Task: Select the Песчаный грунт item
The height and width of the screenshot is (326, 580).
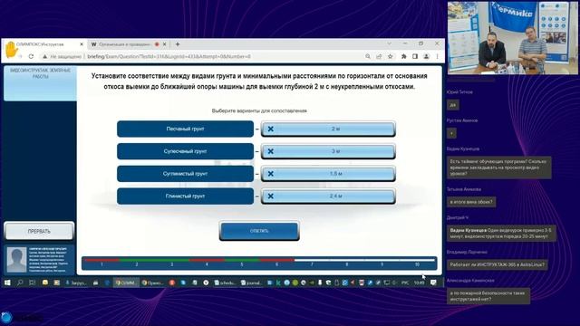Action: coord(185,129)
